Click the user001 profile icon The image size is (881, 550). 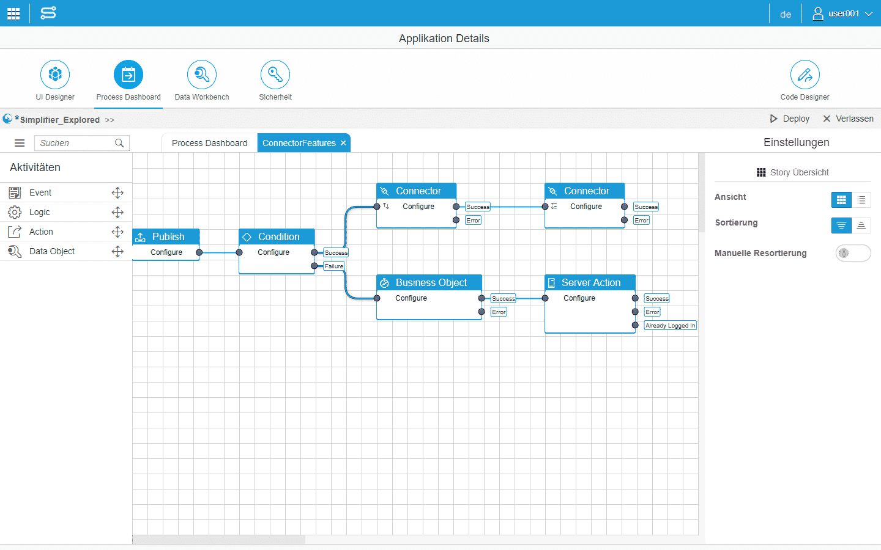click(818, 13)
